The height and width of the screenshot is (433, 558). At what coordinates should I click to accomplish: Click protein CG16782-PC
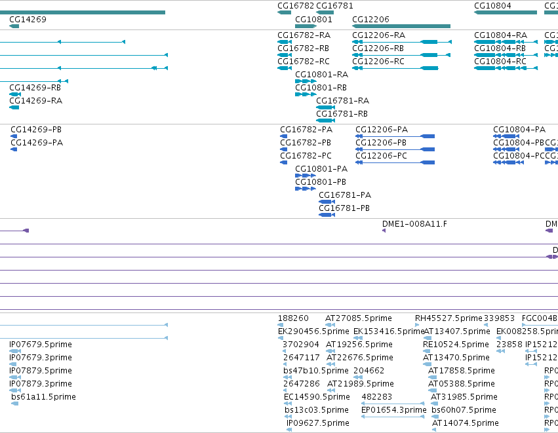tap(306, 156)
